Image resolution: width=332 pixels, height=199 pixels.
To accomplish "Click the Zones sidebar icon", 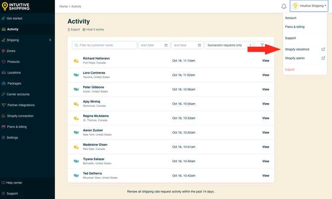I will [3, 51].
